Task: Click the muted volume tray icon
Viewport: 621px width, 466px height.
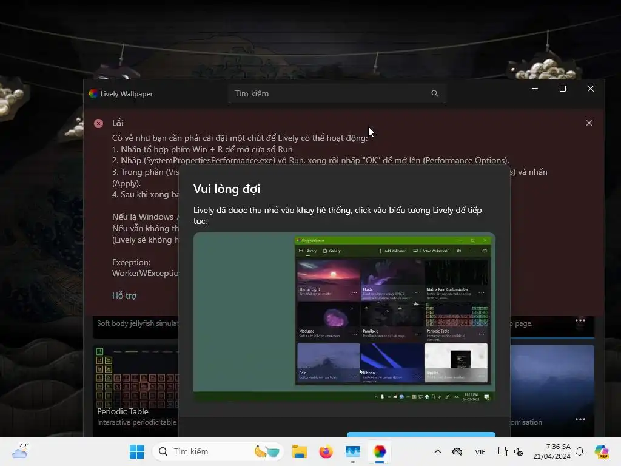Action: (519, 451)
